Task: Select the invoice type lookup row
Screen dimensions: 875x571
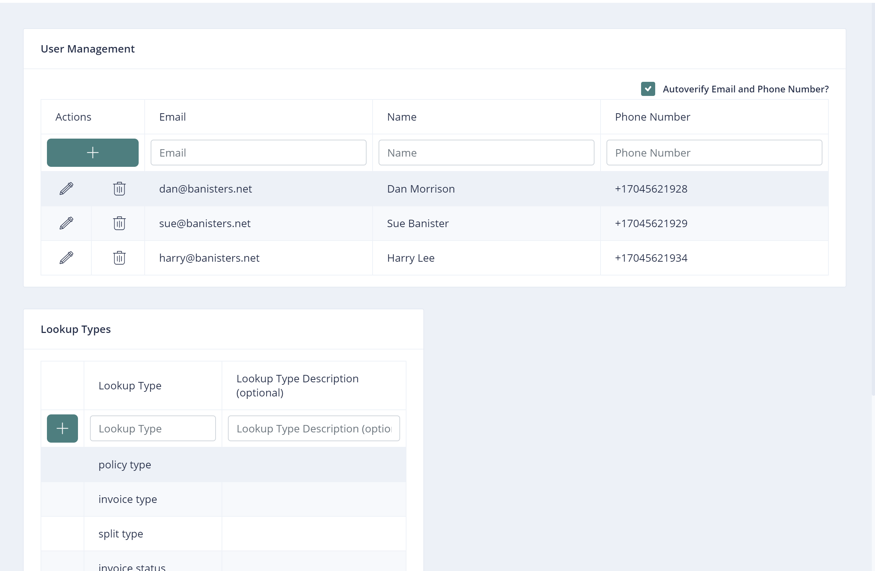Action: [128, 499]
